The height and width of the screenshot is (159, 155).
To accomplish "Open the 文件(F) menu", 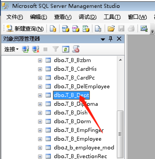I will [15, 17].
